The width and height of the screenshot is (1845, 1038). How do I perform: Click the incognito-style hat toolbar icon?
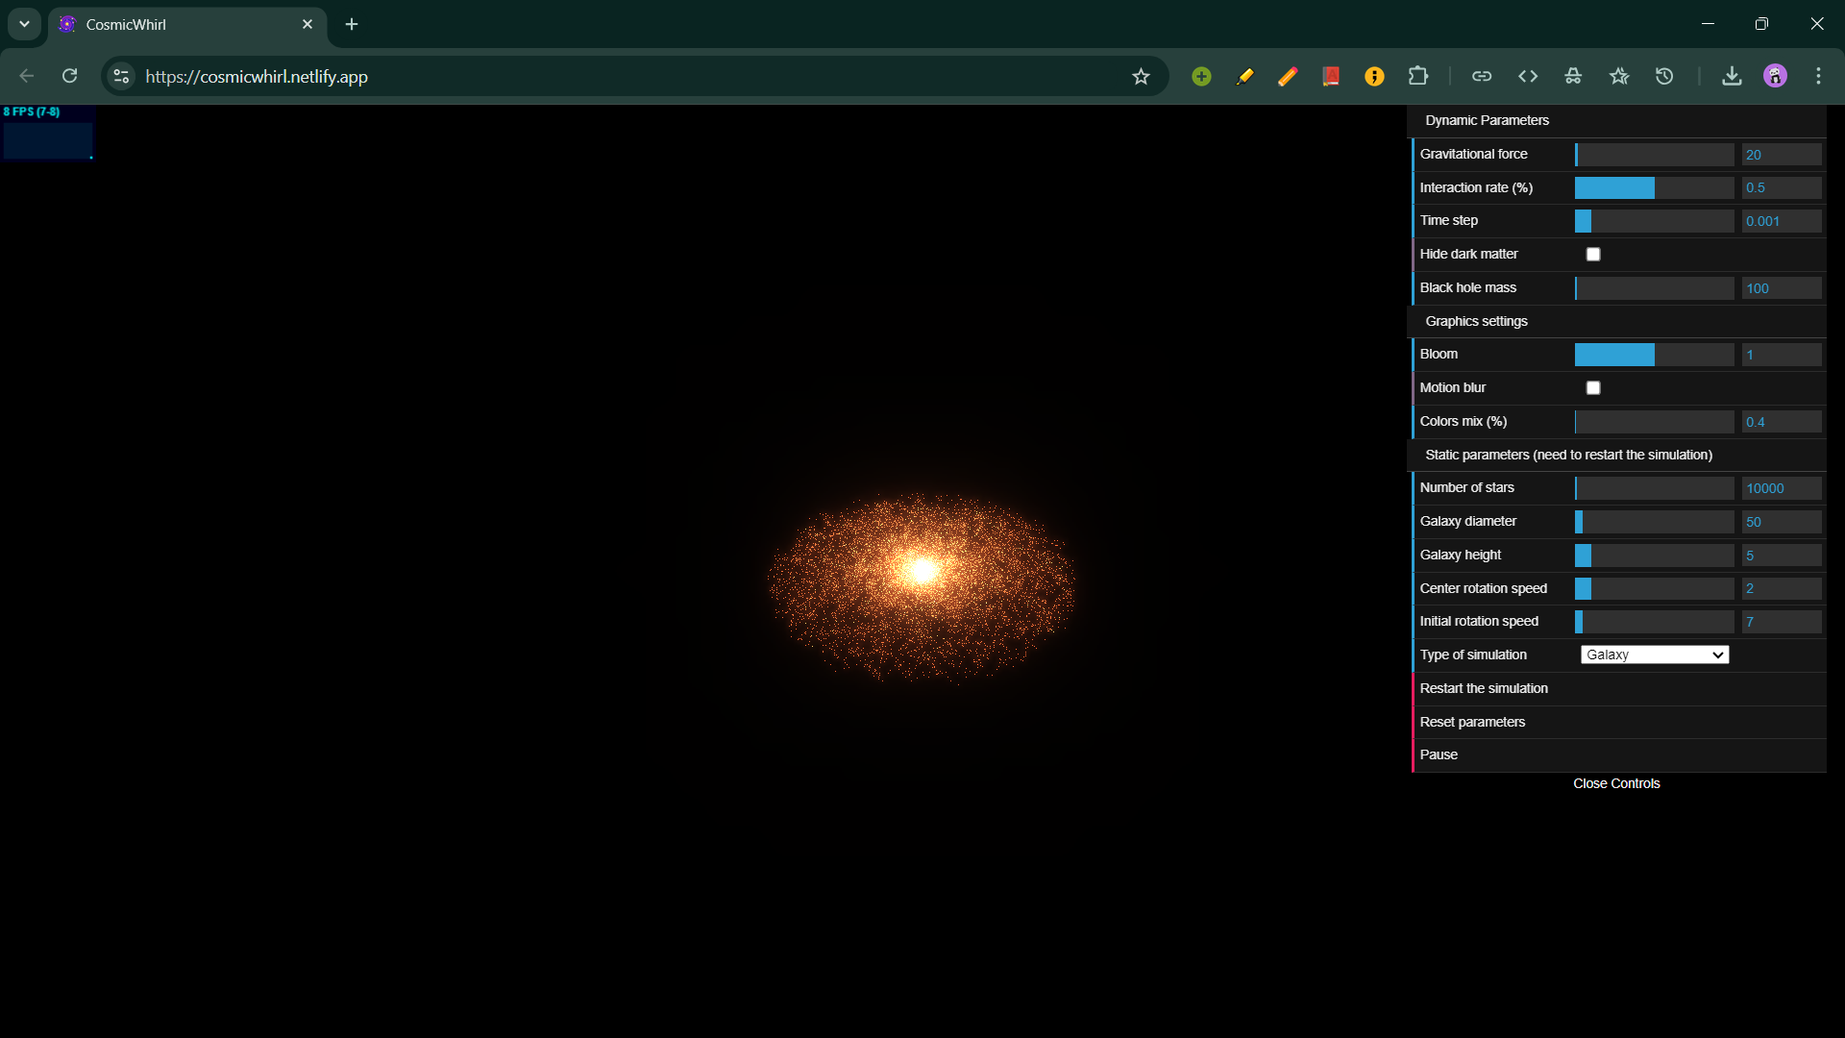(1573, 76)
